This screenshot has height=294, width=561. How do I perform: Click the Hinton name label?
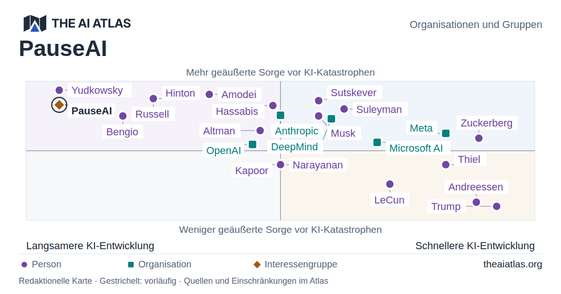tap(180, 93)
